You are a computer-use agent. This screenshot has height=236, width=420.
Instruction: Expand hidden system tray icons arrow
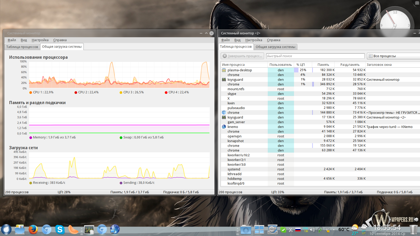(x=334, y=230)
